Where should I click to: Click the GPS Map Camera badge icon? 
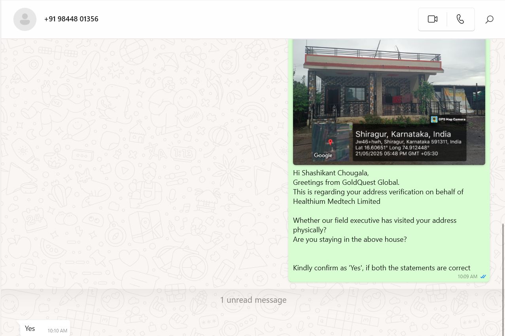434,119
